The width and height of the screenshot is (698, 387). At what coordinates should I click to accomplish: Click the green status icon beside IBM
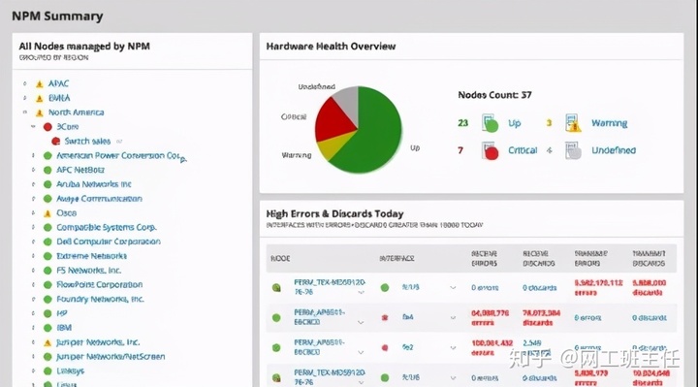[x=48, y=328]
